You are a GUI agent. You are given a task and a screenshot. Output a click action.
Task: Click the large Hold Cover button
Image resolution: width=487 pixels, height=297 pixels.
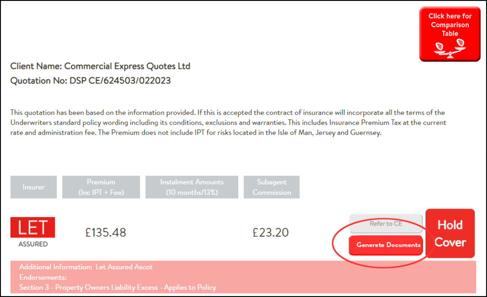click(449, 233)
